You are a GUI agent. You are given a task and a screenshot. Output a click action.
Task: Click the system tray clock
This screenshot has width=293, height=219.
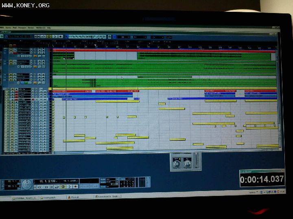[x=282, y=191]
